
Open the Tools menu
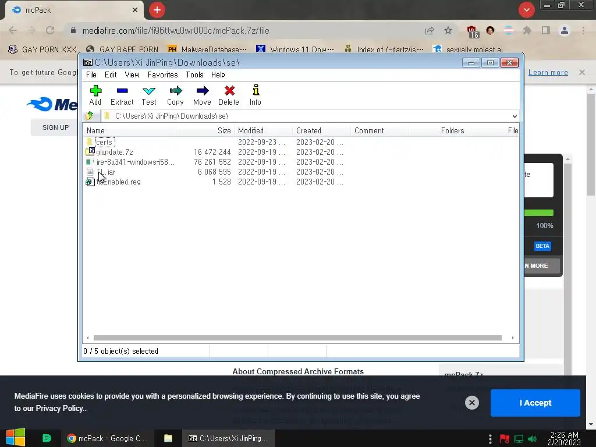pos(194,74)
